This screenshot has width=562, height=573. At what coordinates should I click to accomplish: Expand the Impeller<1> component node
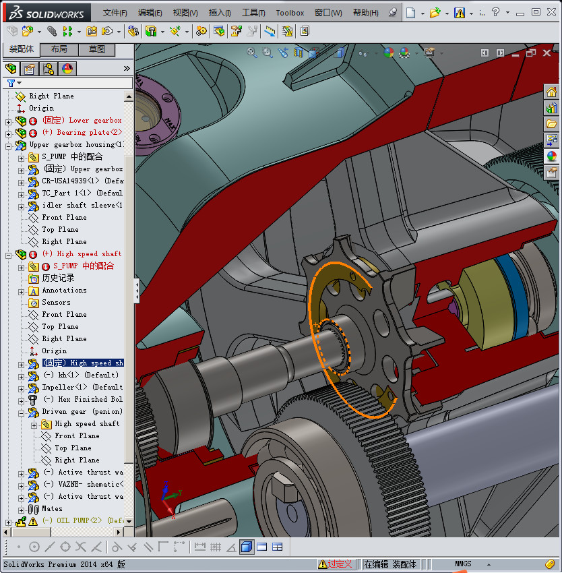[21, 388]
